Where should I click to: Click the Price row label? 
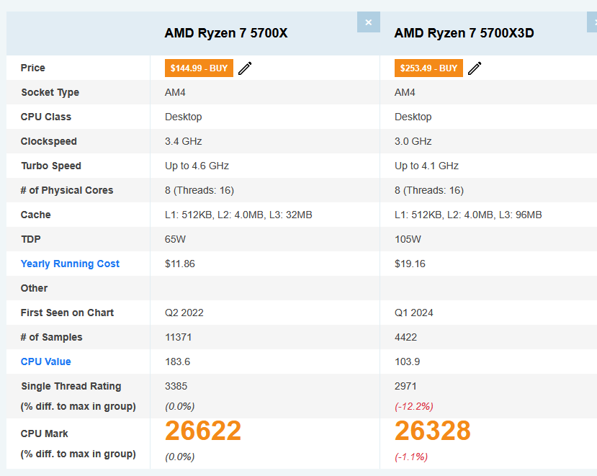[32, 68]
